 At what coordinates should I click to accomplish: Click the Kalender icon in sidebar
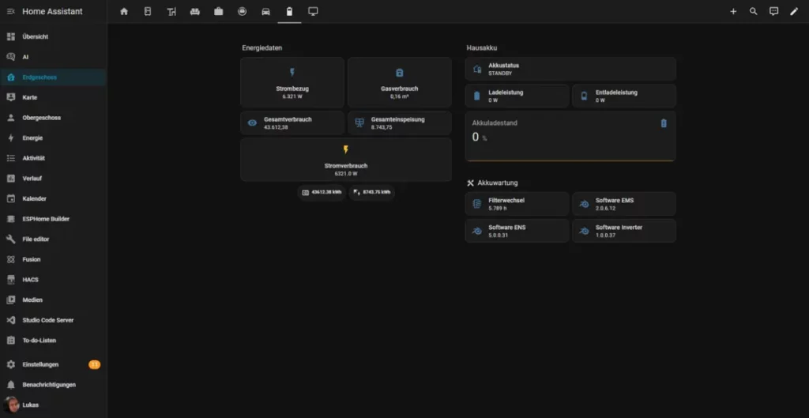11,198
